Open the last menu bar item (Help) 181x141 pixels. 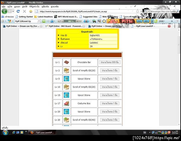click(x=55, y=7)
